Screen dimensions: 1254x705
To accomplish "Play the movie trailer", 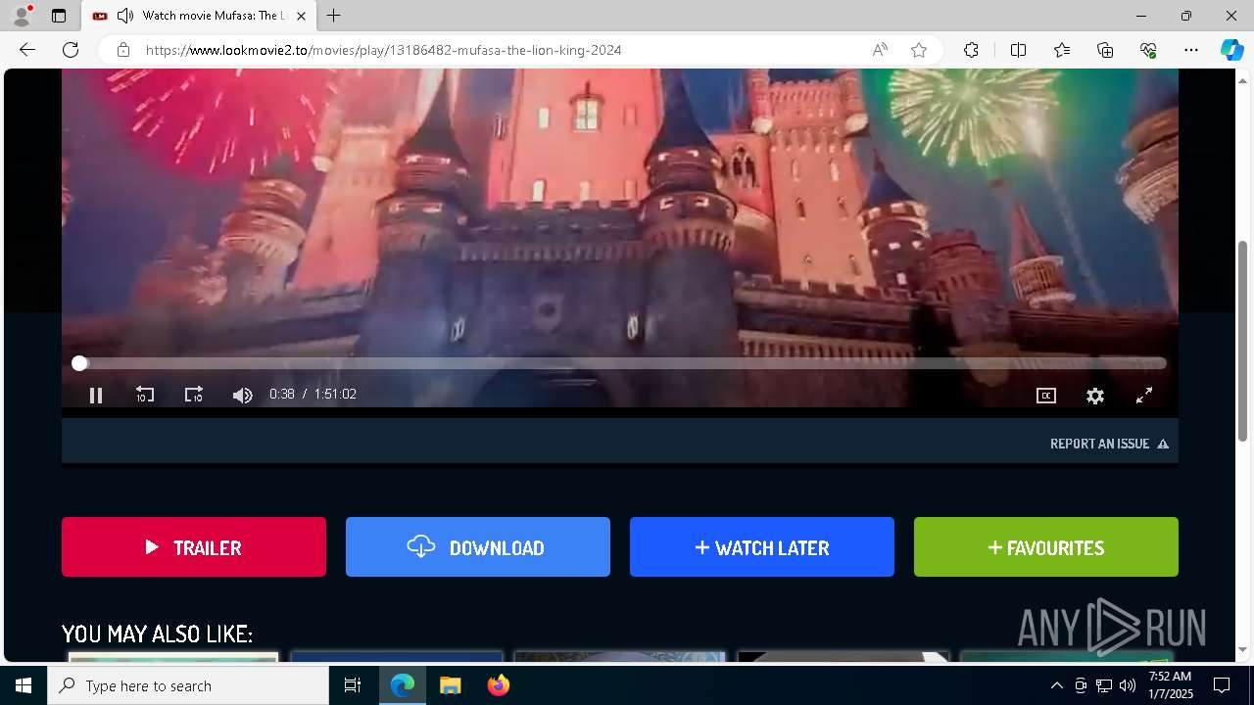I will pyautogui.click(x=194, y=547).
